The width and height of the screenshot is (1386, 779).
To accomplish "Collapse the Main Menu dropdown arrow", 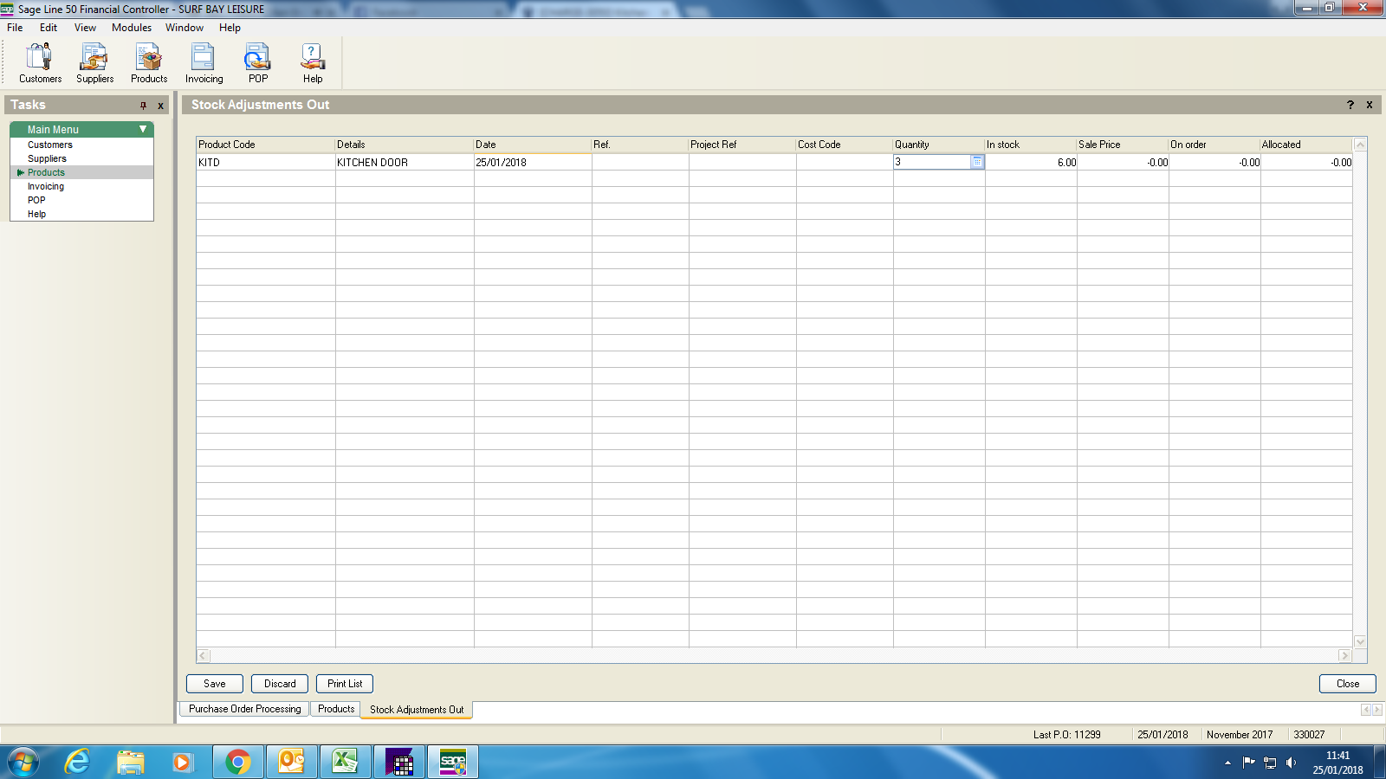I will click(x=143, y=129).
